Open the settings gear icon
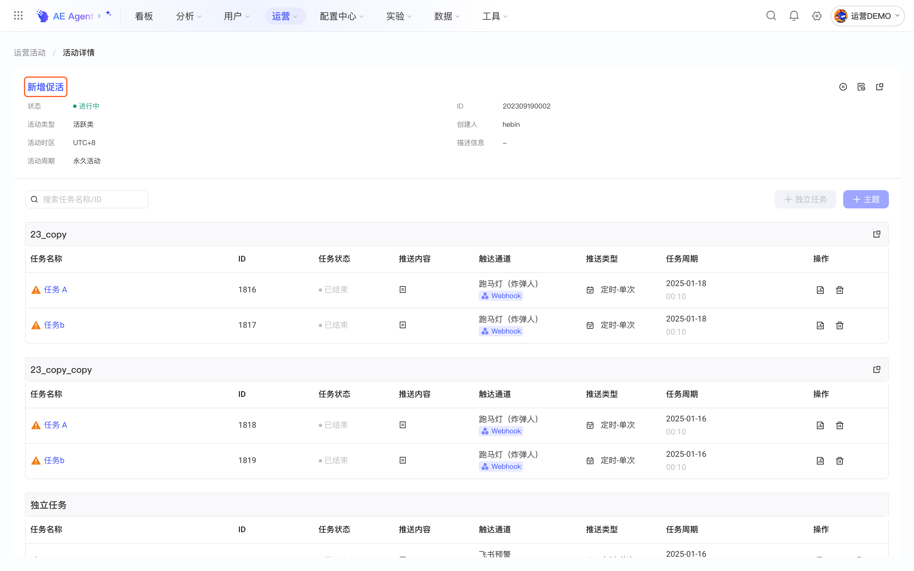 817,16
